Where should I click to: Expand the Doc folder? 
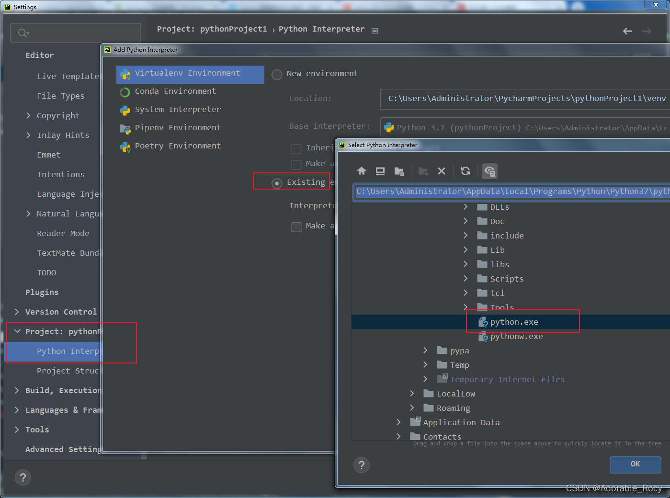tap(466, 221)
